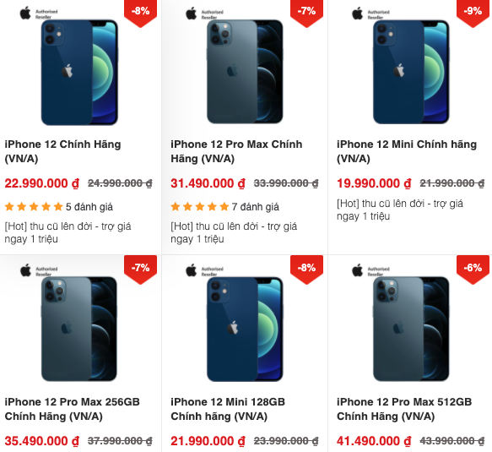The height and width of the screenshot is (452, 492).
Task: Click the -7% badge on iPhone 12 Pro Max 256GB
Action: 140,270
